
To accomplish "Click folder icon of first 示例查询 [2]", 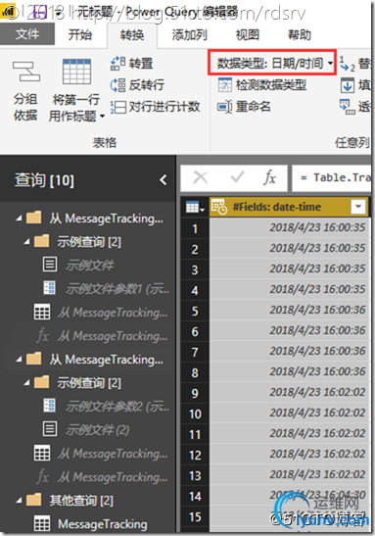I will click(42, 241).
